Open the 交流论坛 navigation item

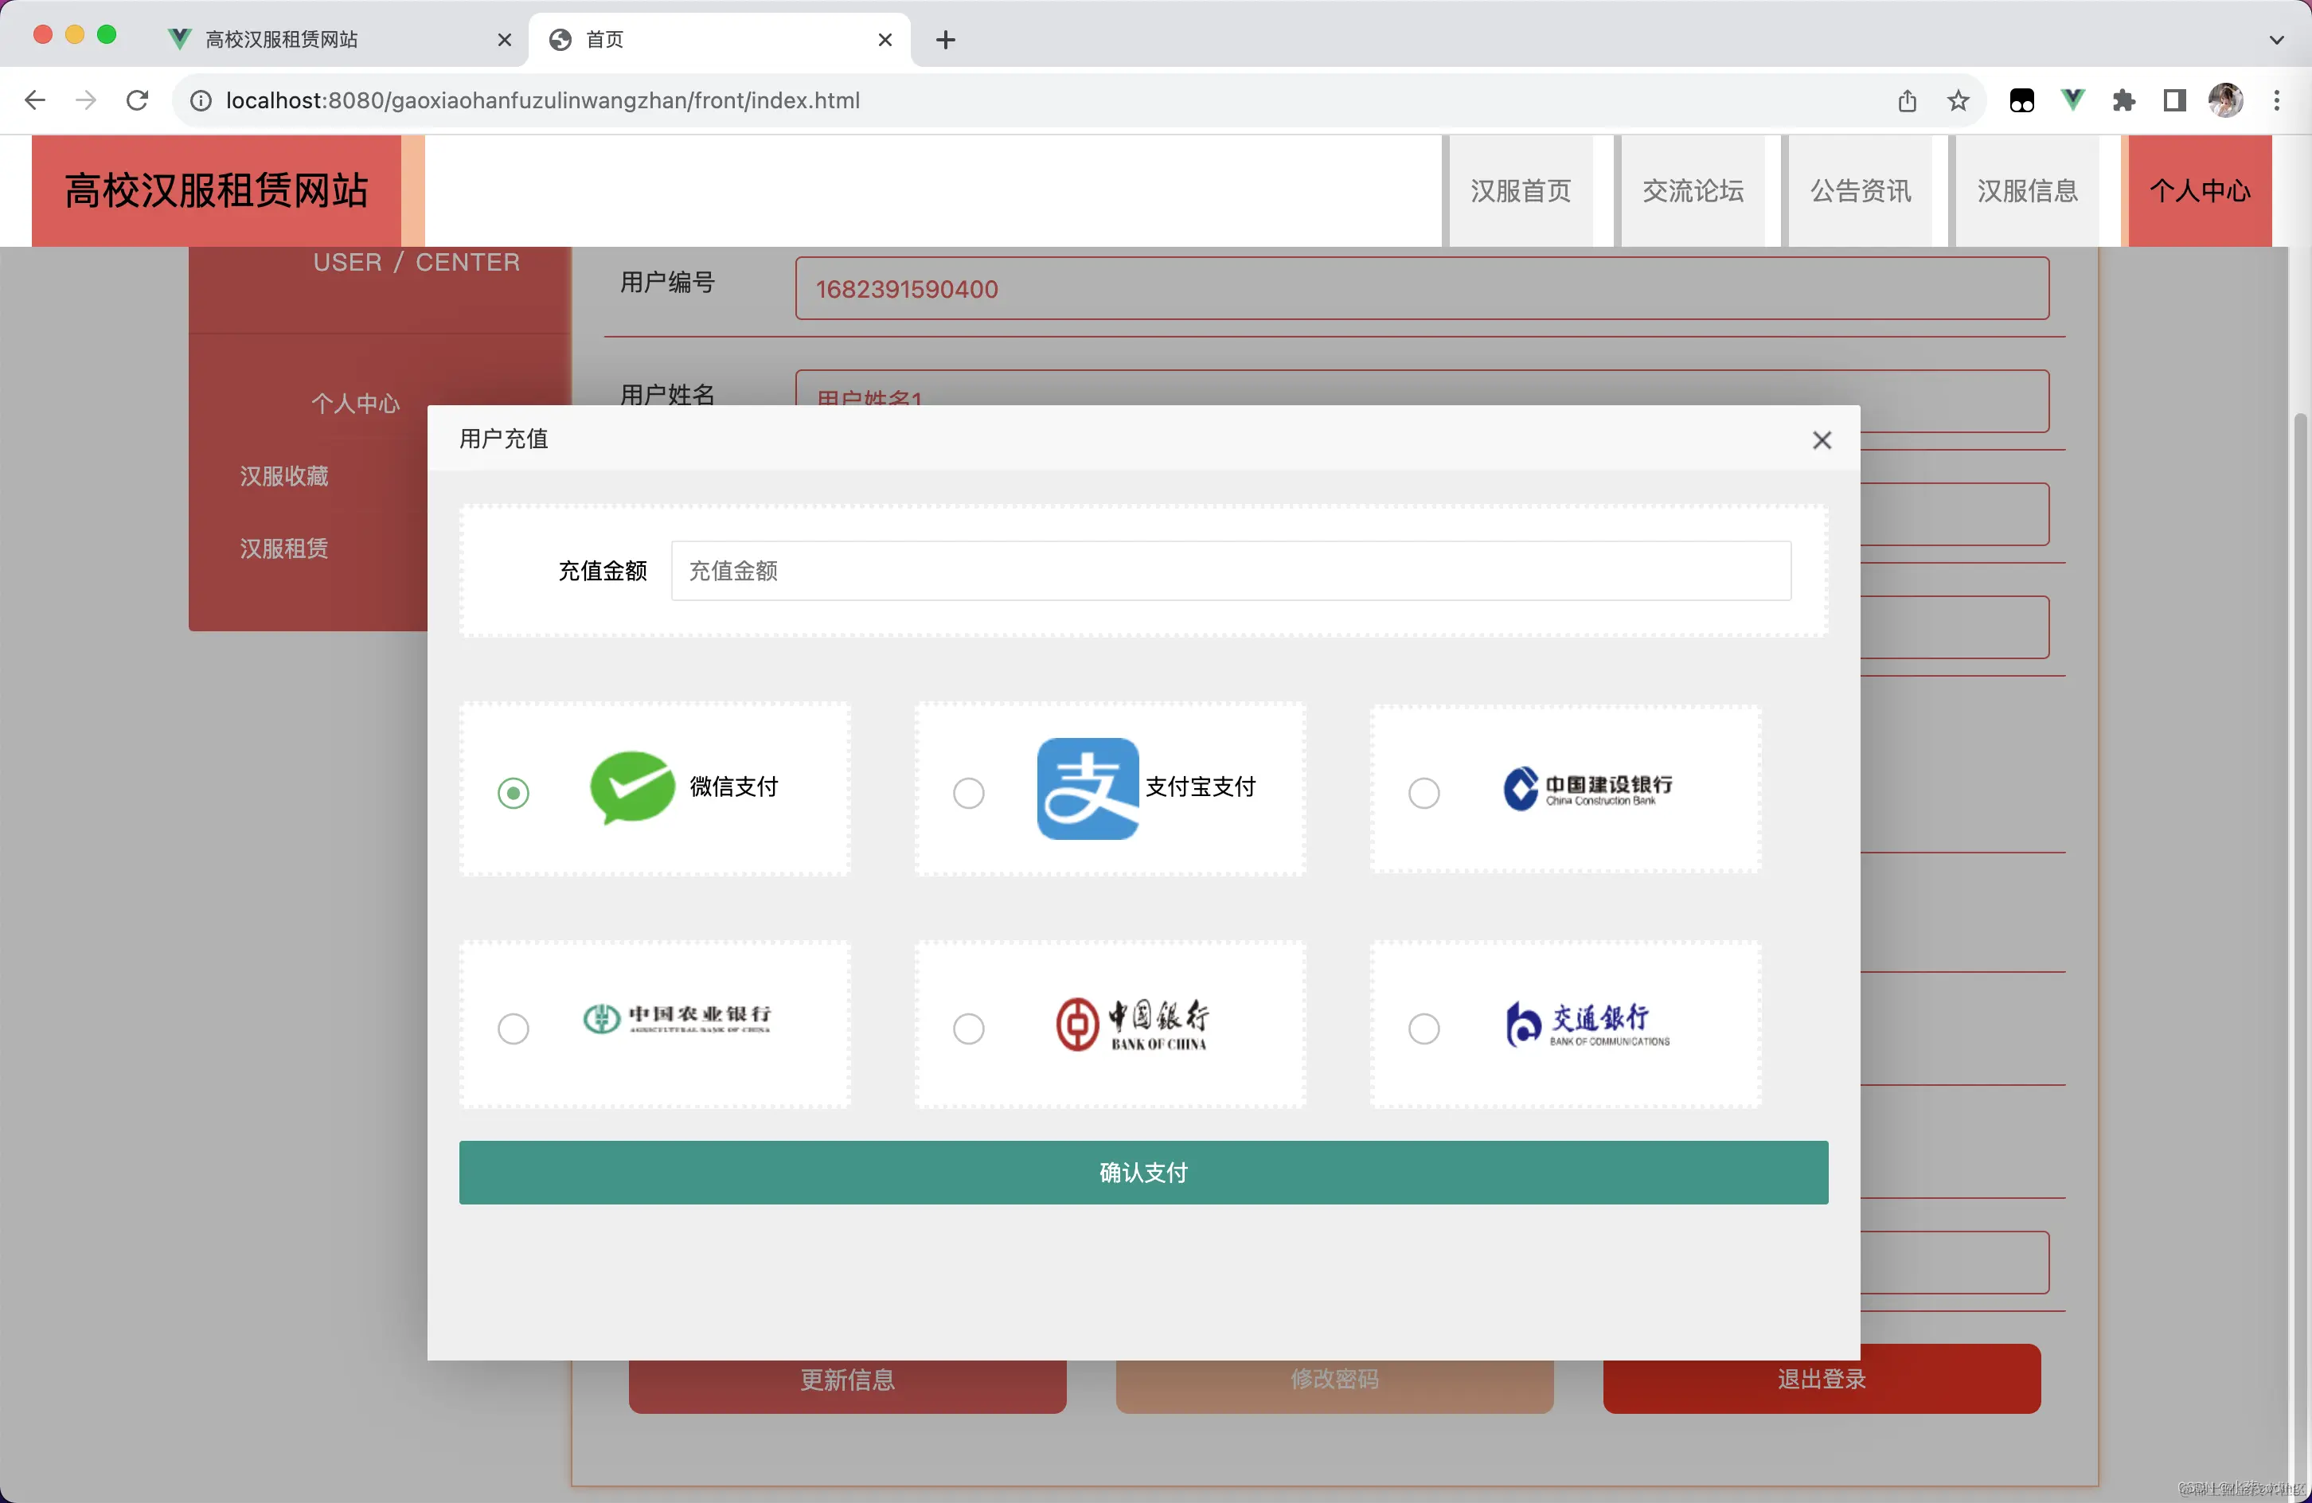click(x=1693, y=190)
